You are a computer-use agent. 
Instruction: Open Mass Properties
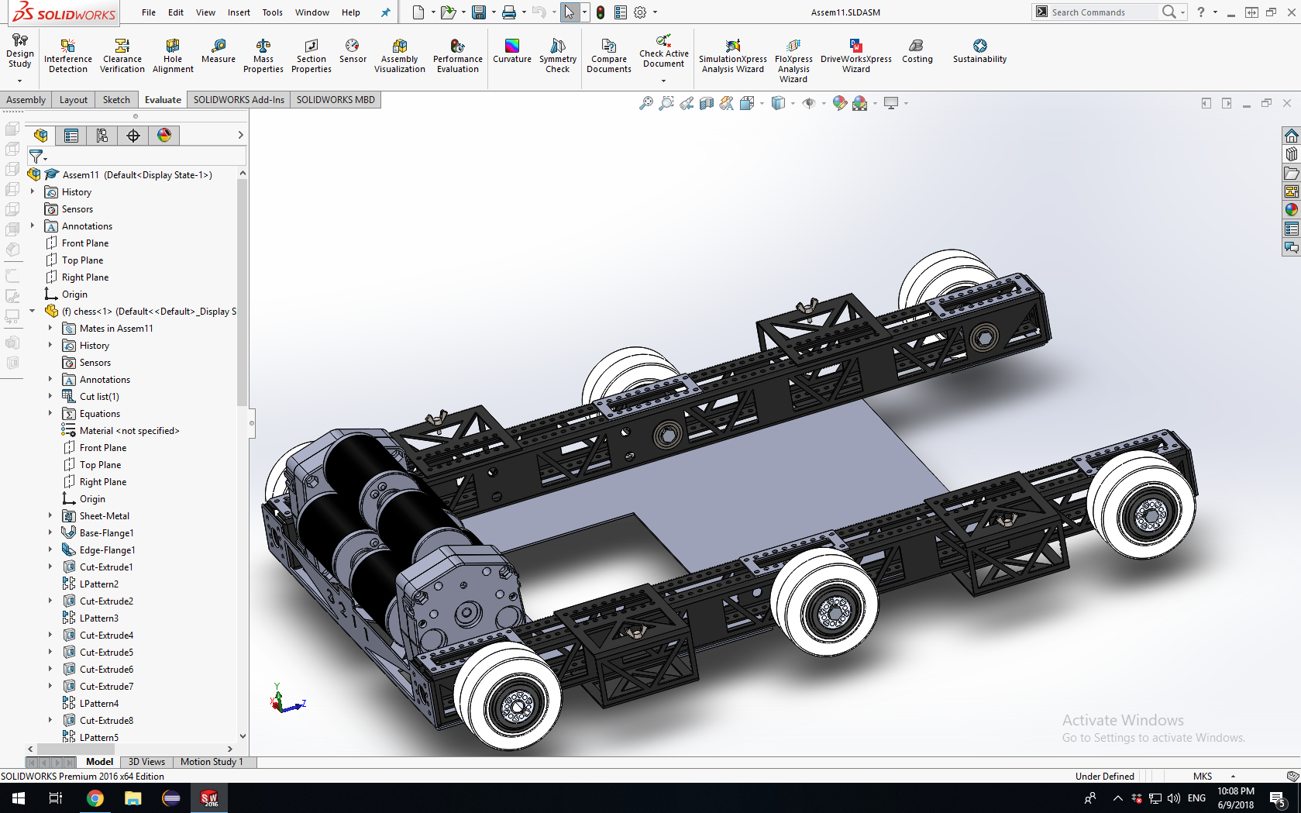[263, 56]
